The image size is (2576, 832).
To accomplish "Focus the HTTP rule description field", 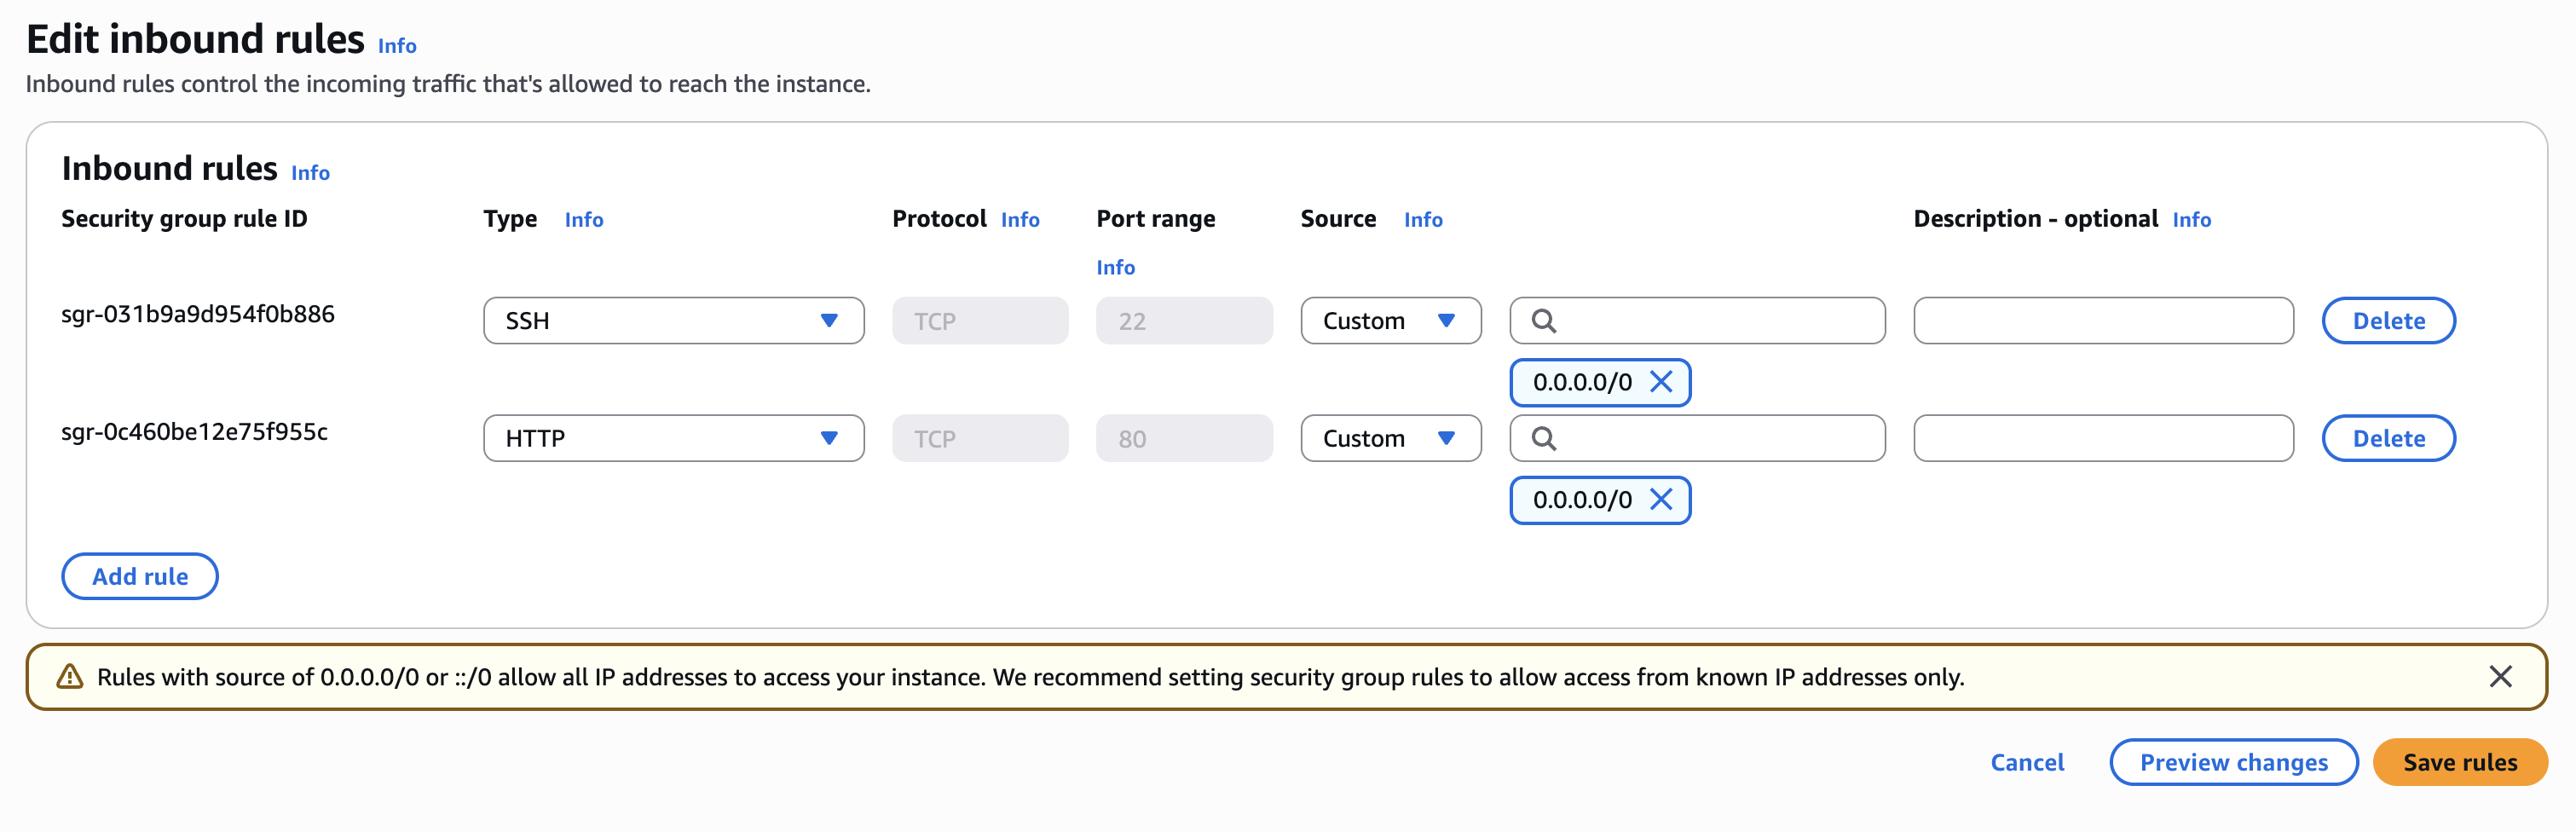I will click(2103, 439).
